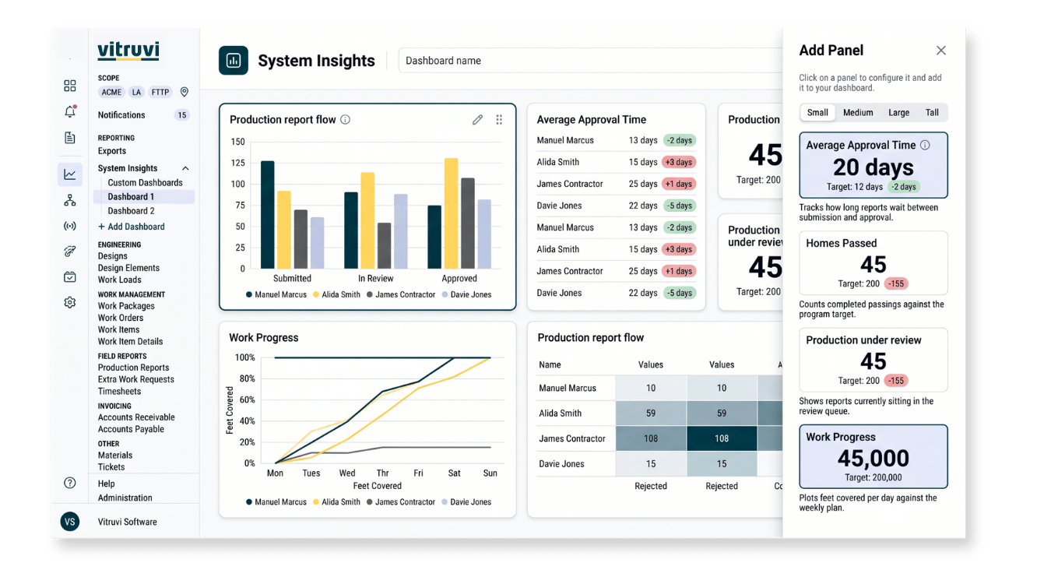Click the System Insights header chart icon

234,61
